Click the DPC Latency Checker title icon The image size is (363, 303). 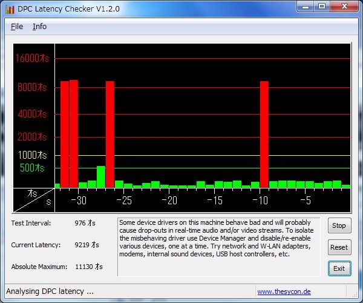point(10,9)
